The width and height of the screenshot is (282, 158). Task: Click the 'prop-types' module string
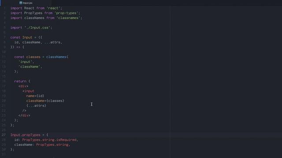click(66, 13)
